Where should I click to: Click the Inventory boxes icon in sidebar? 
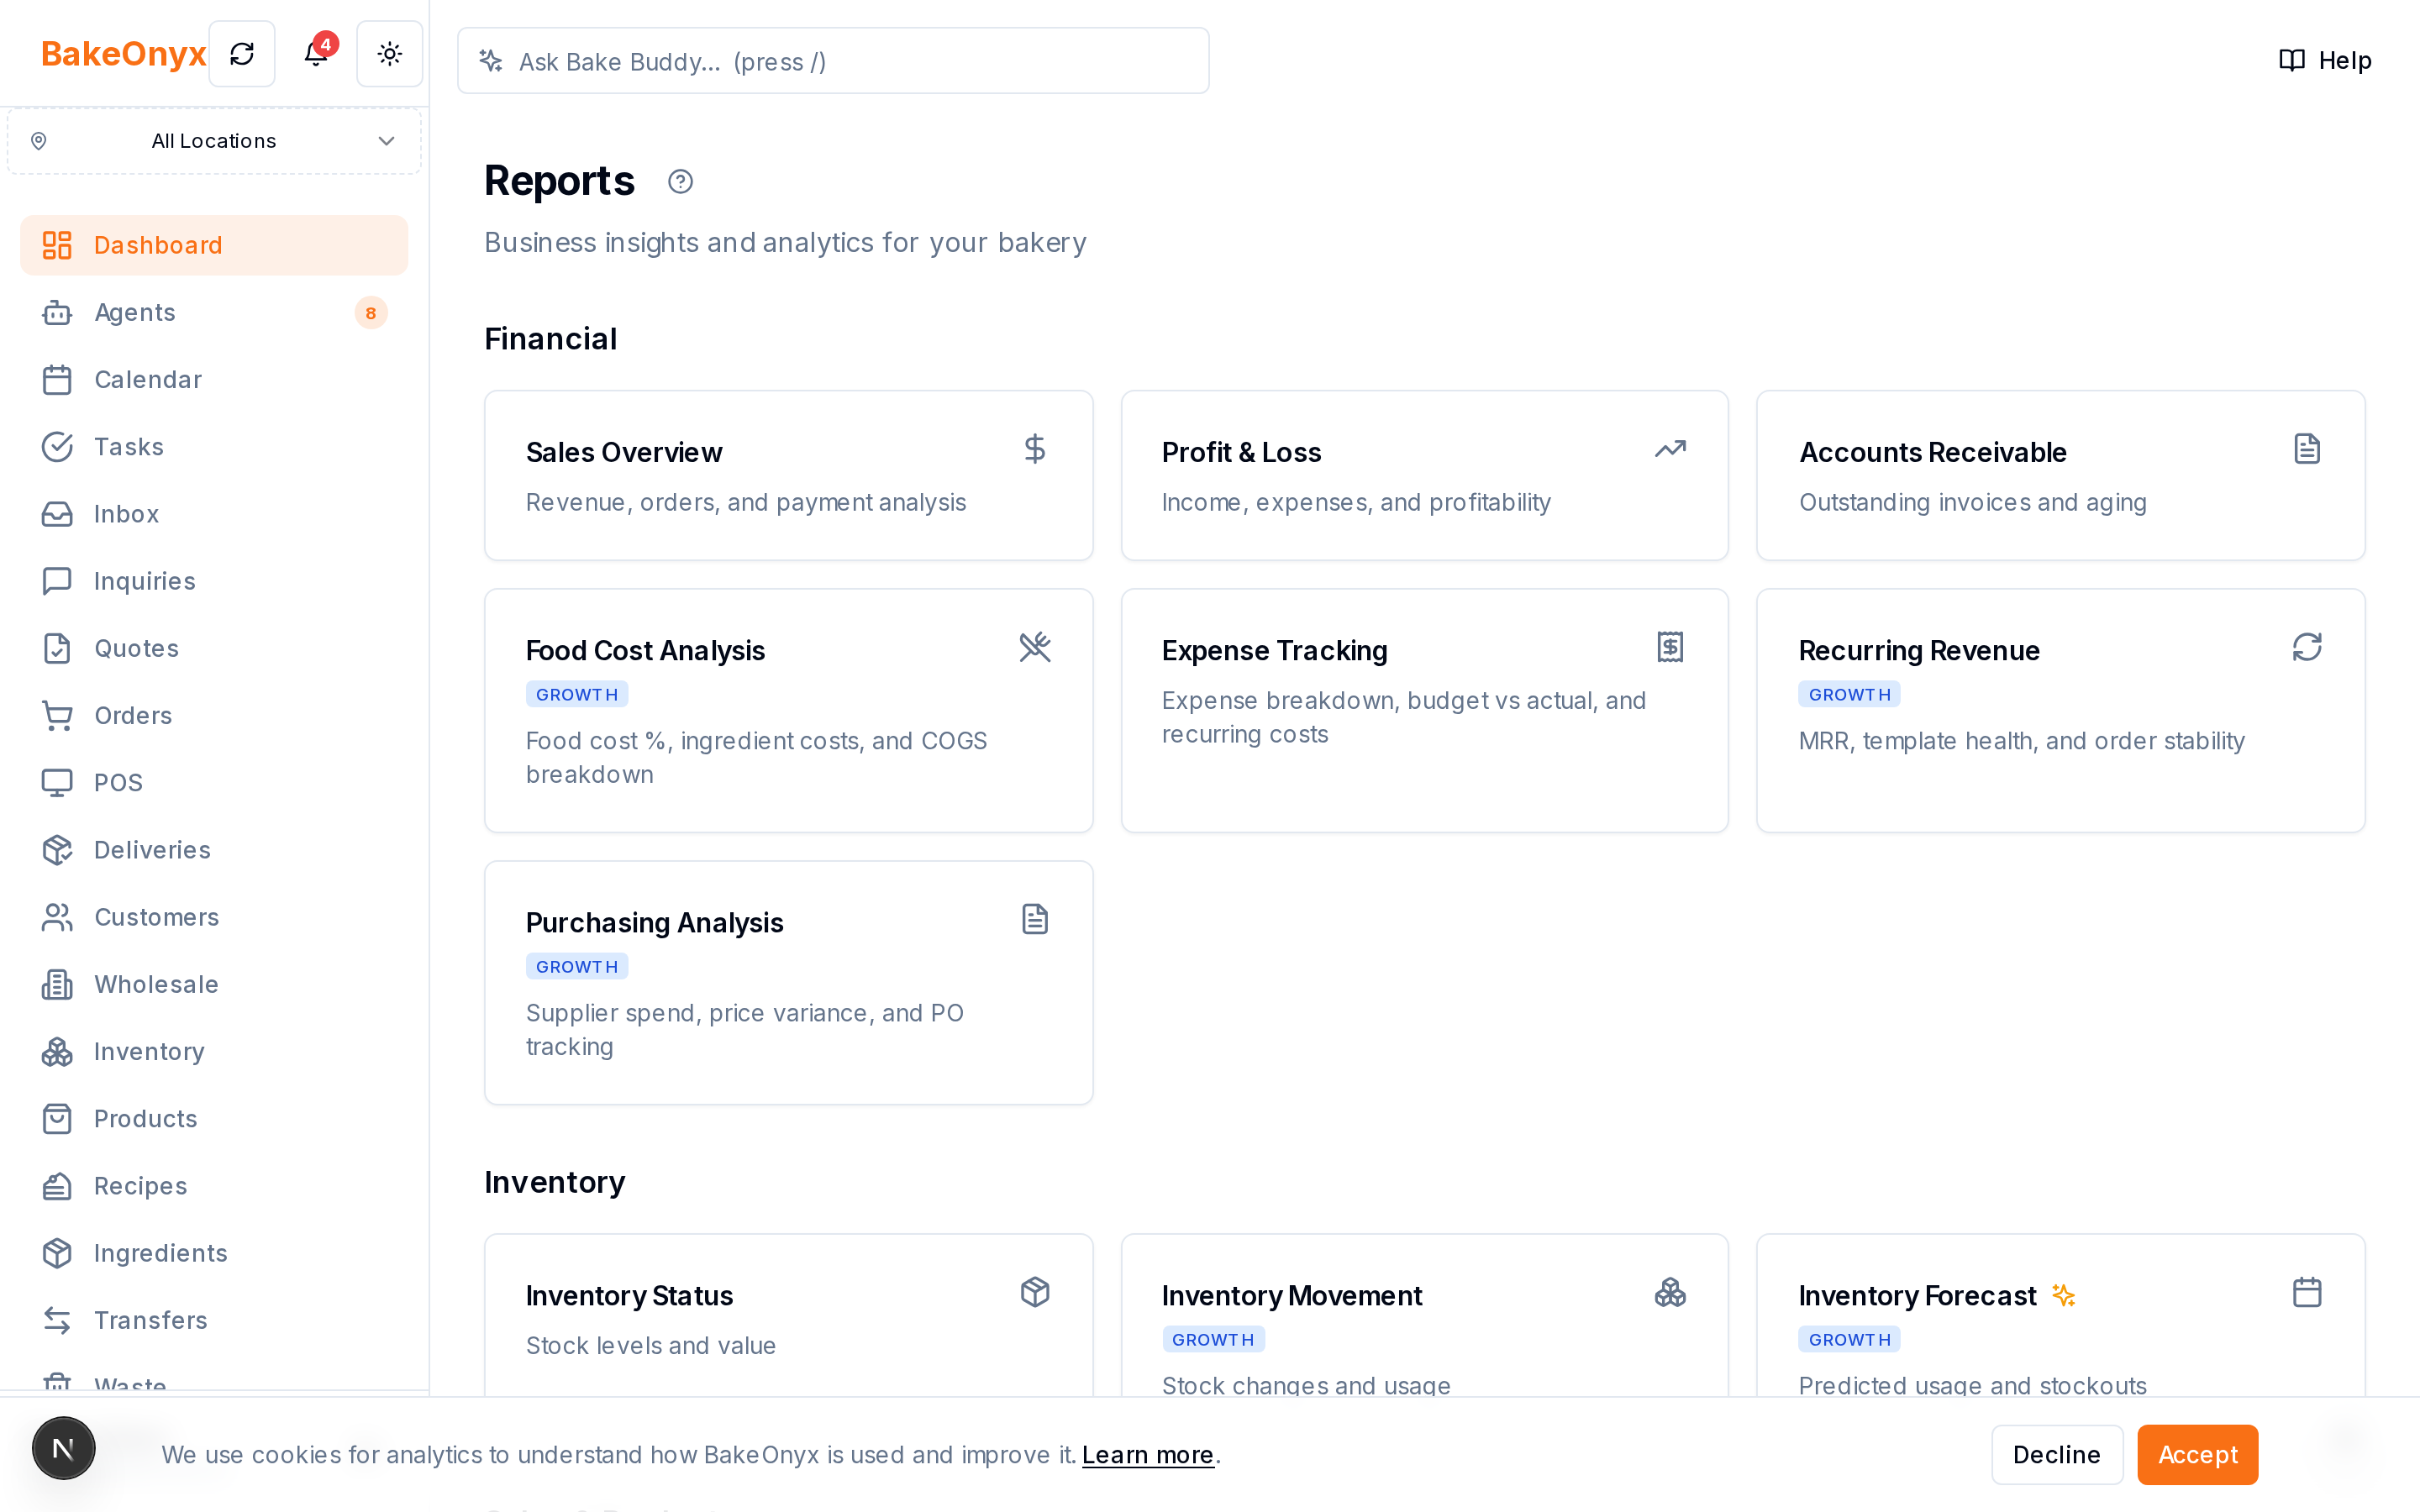tap(57, 1051)
